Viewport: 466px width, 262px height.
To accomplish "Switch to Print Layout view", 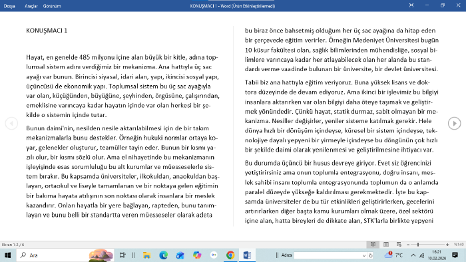I will tap(386, 245).
